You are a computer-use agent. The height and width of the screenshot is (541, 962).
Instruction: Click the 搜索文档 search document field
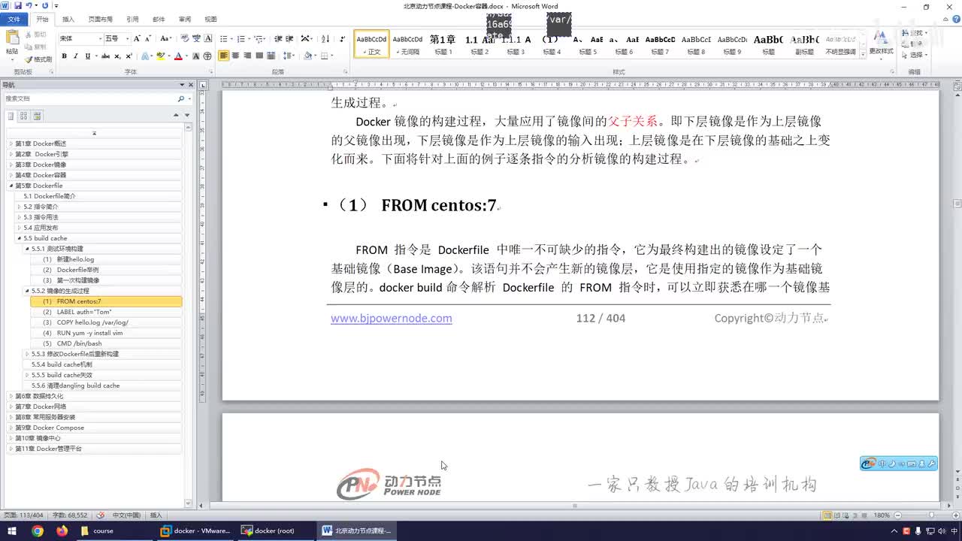pyautogui.click(x=89, y=98)
